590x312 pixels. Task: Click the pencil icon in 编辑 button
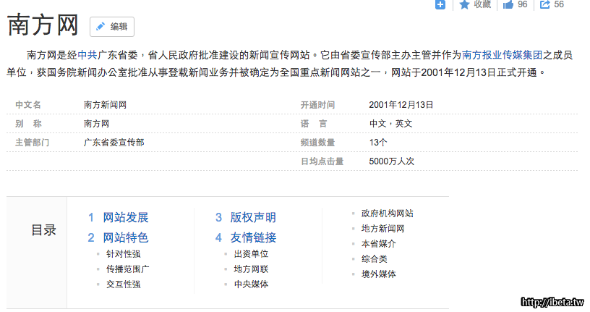coord(101,27)
